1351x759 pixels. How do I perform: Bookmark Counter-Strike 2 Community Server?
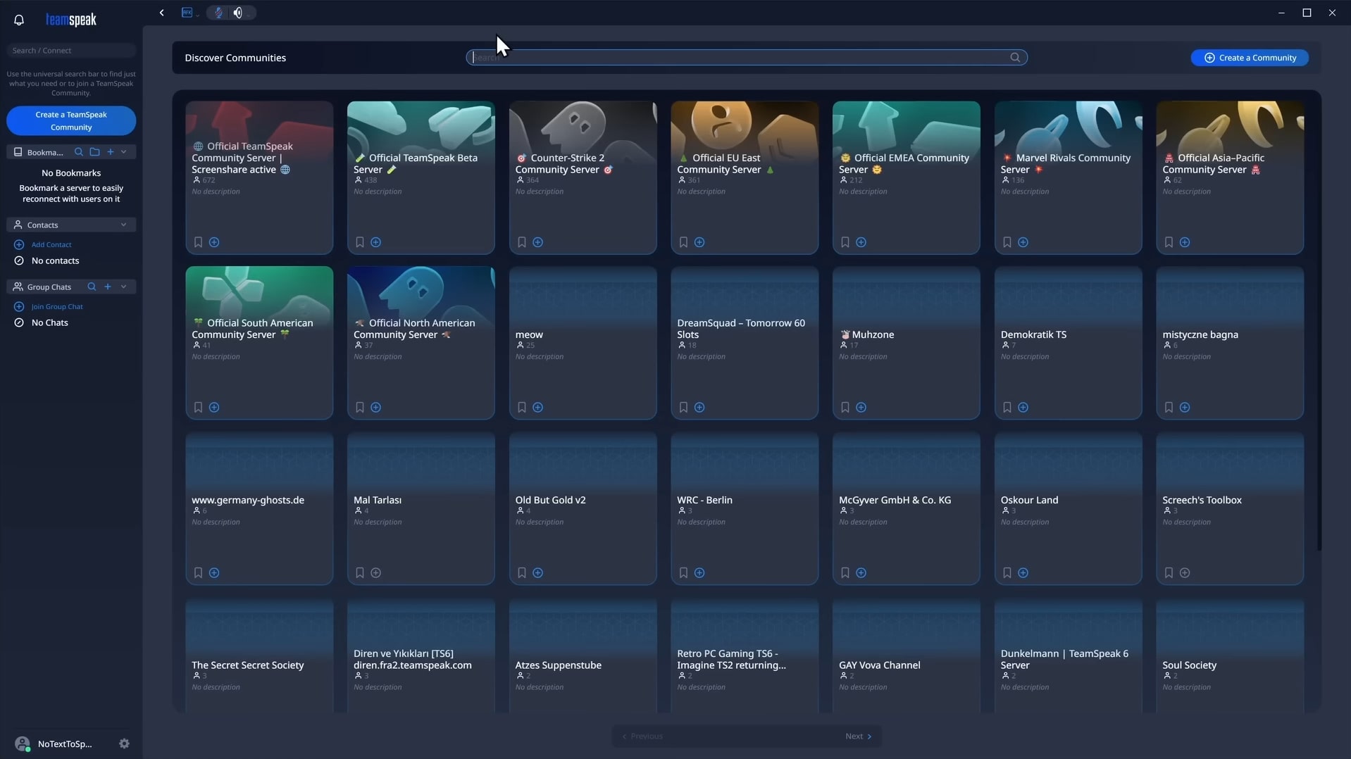pos(522,242)
